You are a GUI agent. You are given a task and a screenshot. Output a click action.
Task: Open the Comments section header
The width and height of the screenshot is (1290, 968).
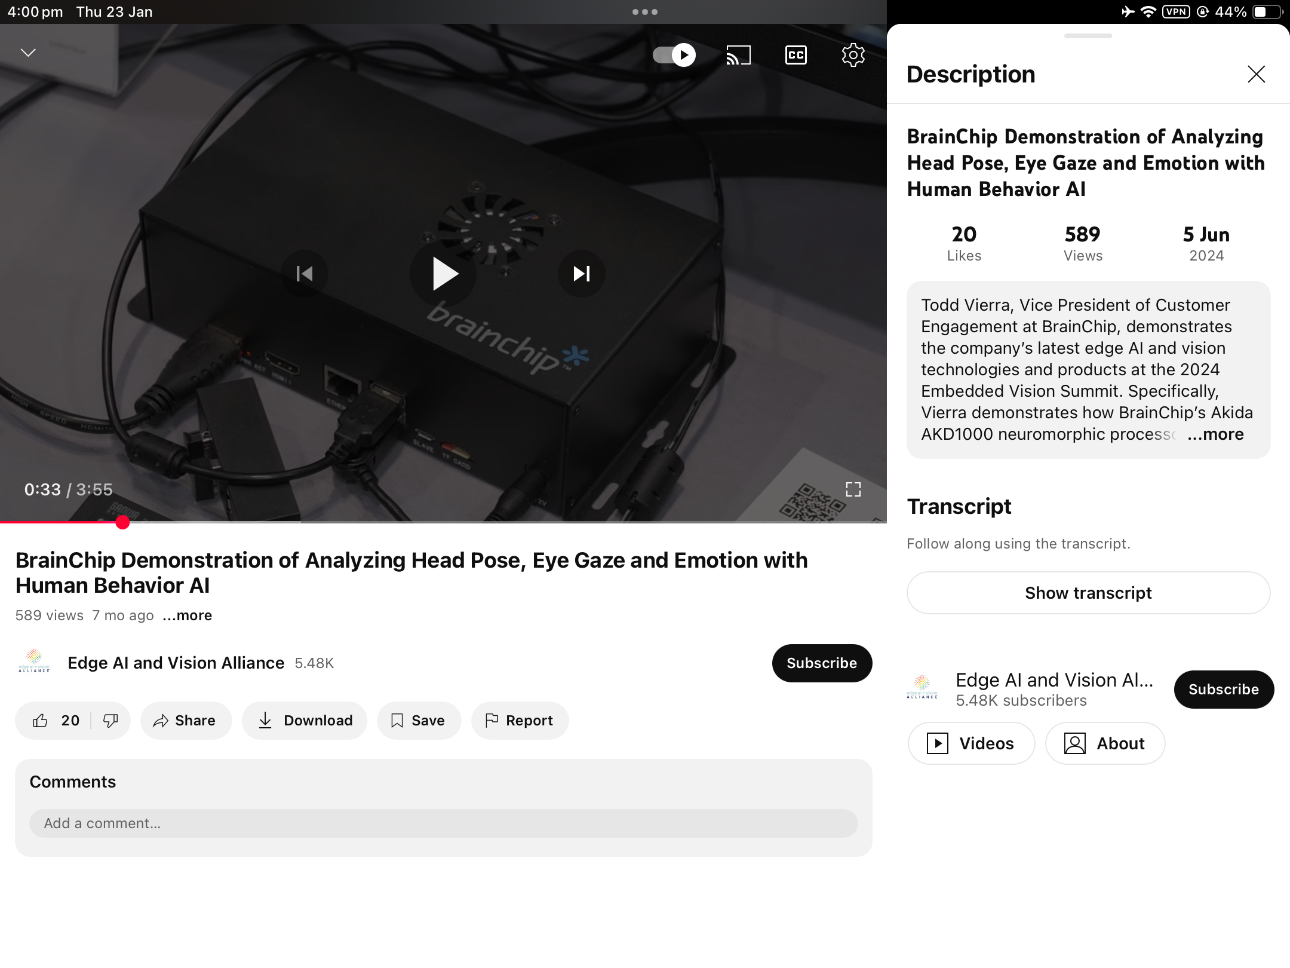pos(73,782)
